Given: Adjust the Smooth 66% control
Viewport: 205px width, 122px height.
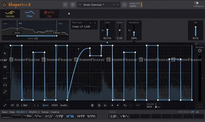Looking at the screenshot, I should tap(153, 105).
